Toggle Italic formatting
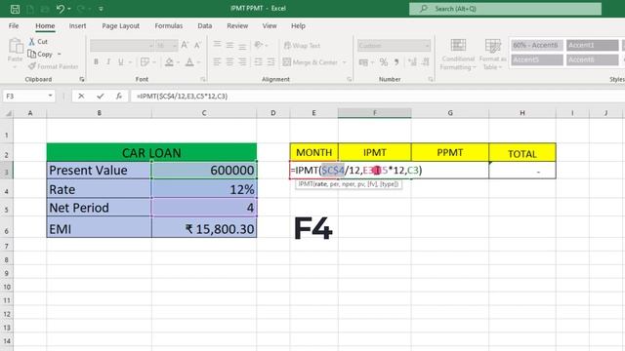625x351 pixels. coord(108,62)
